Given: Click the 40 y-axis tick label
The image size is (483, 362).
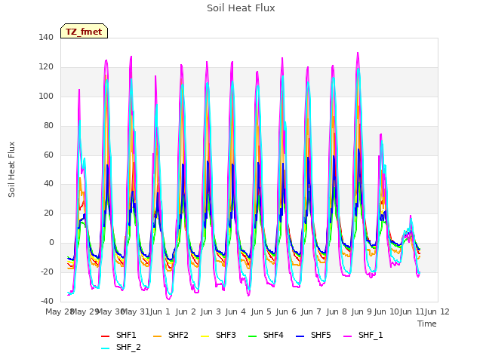Looking at the screenshot, I should (x=48, y=184).
